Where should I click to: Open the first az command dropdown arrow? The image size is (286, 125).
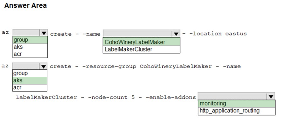point(44,33)
